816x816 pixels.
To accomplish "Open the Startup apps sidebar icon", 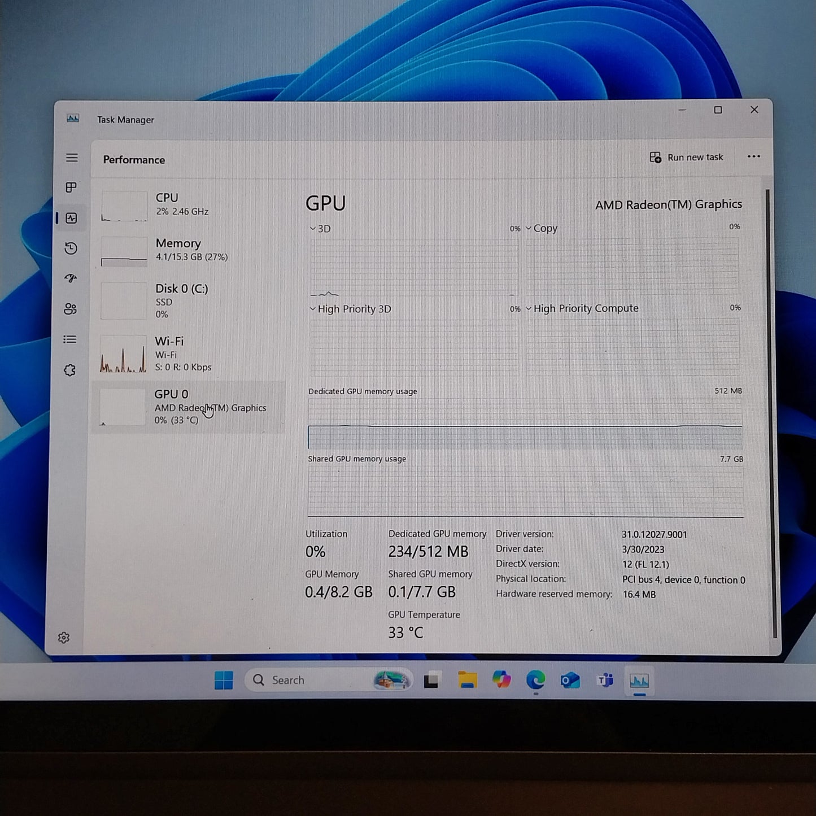I will pyautogui.click(x=71, y=278).
